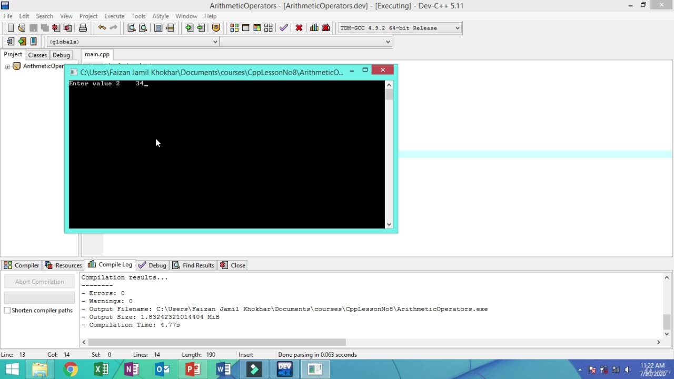Switch to the Classes tab
Screen dimensions: 674x379
coord(37,55)
